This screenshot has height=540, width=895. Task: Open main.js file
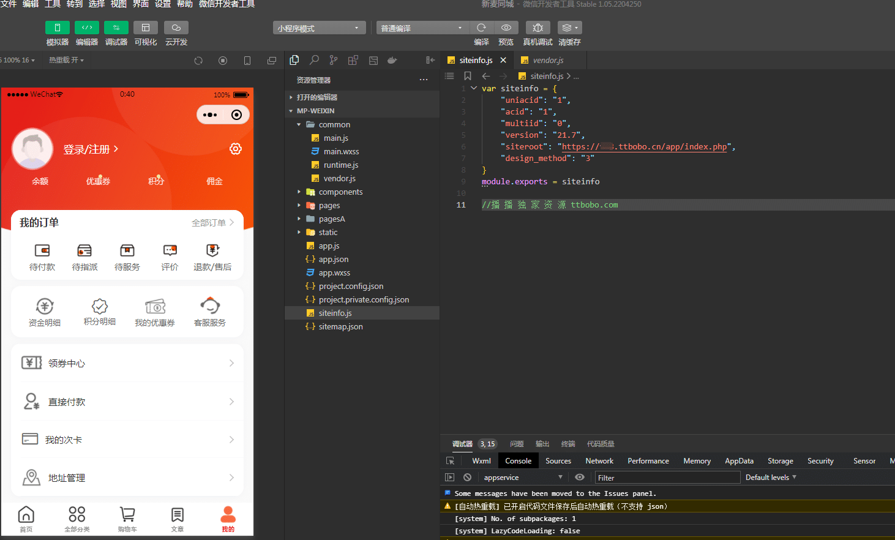tap(362, 138)
